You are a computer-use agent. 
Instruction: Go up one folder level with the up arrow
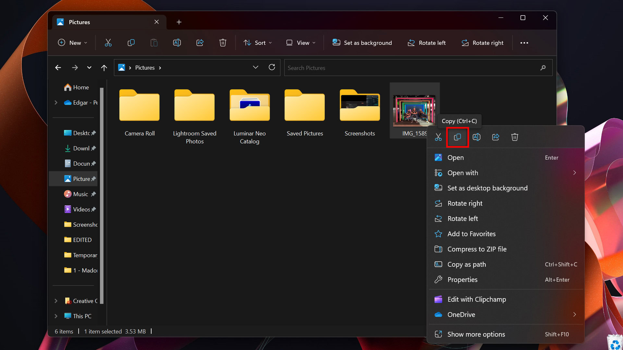click(x=104, y=68)
